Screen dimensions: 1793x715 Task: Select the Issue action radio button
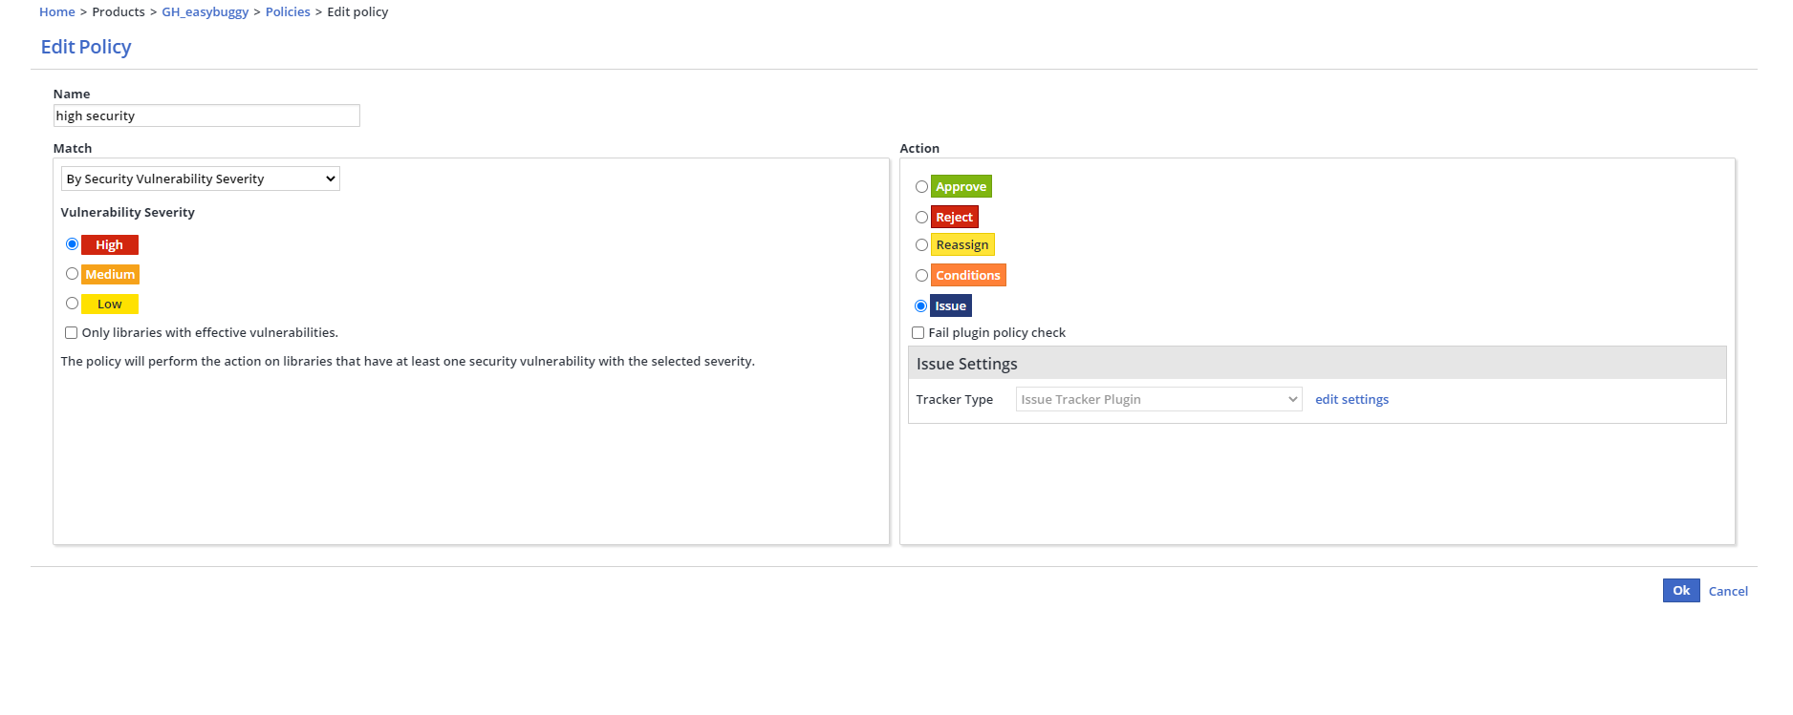coord(921,306)
